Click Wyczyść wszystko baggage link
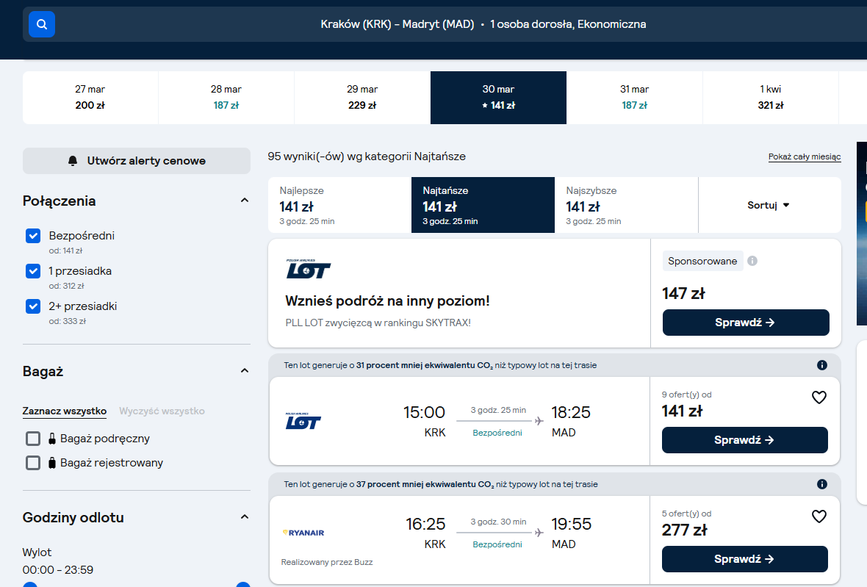This screenshot has width=867, height=587. click(x=162, y=411)
